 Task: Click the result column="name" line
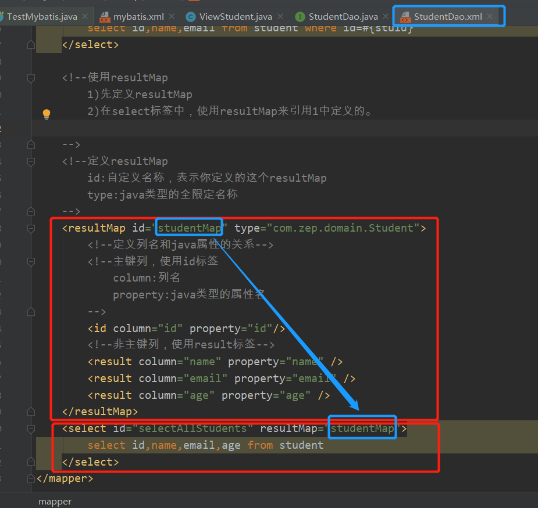pos(215,362)
